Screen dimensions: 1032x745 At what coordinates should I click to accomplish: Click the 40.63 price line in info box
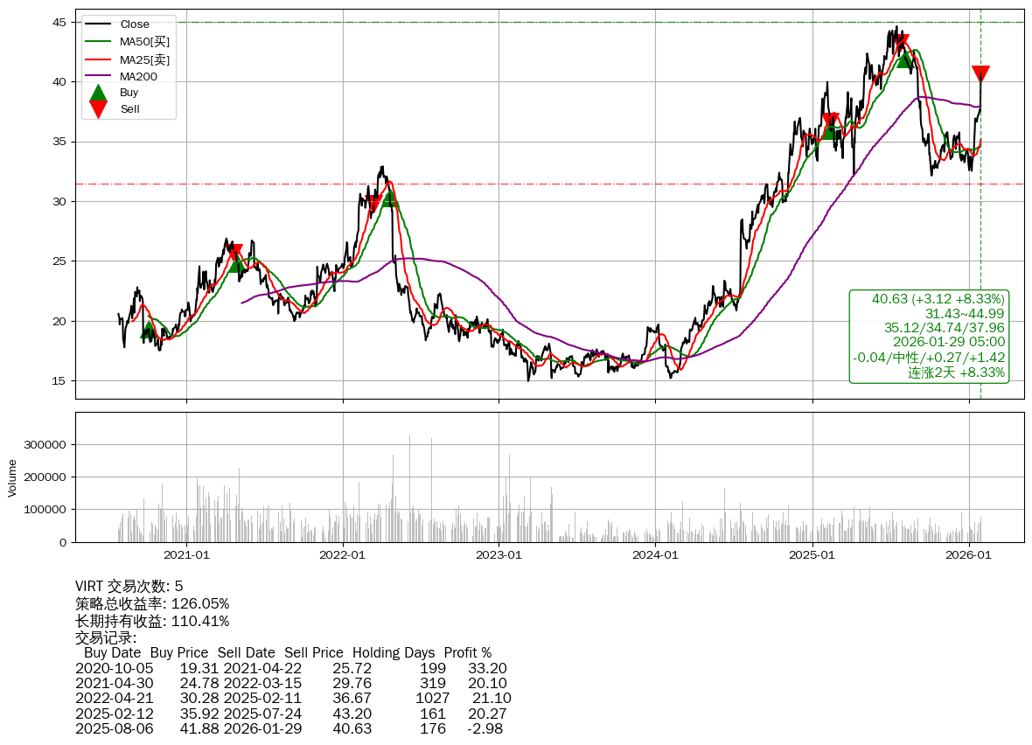pyautogui.click(x=938, y=299)
